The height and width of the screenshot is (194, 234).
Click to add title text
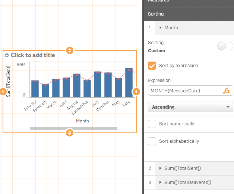pos(33,55)
